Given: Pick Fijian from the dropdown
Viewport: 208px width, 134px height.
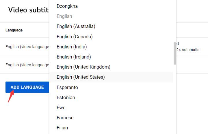Looking at the screenshot, I should pos(62,128).
